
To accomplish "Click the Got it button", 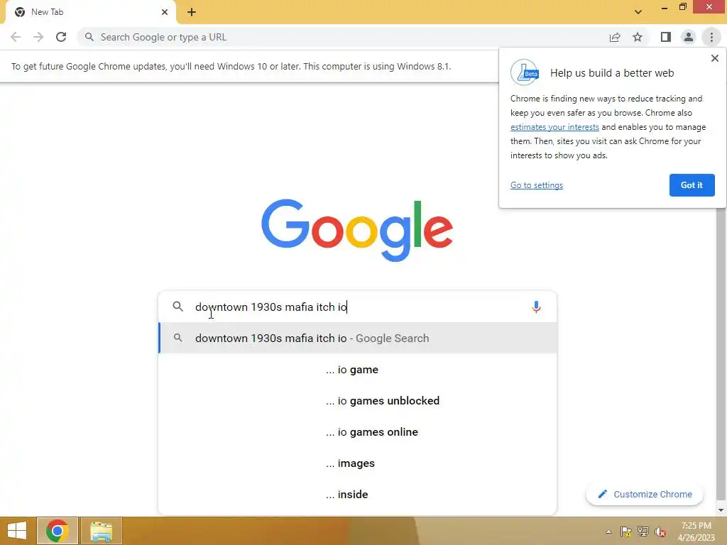I will [x=692, y=185].
